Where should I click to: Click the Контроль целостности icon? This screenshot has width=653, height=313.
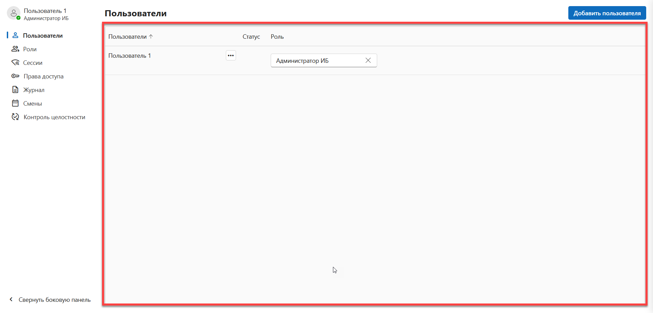point(15,117)
